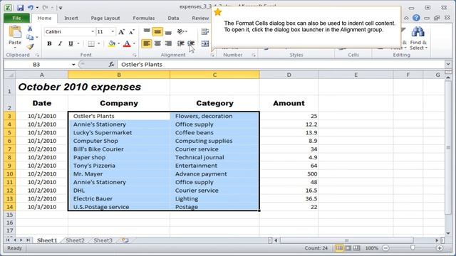Toggle Align Text Left
456x256 pixels.
[x=147, y=43]
